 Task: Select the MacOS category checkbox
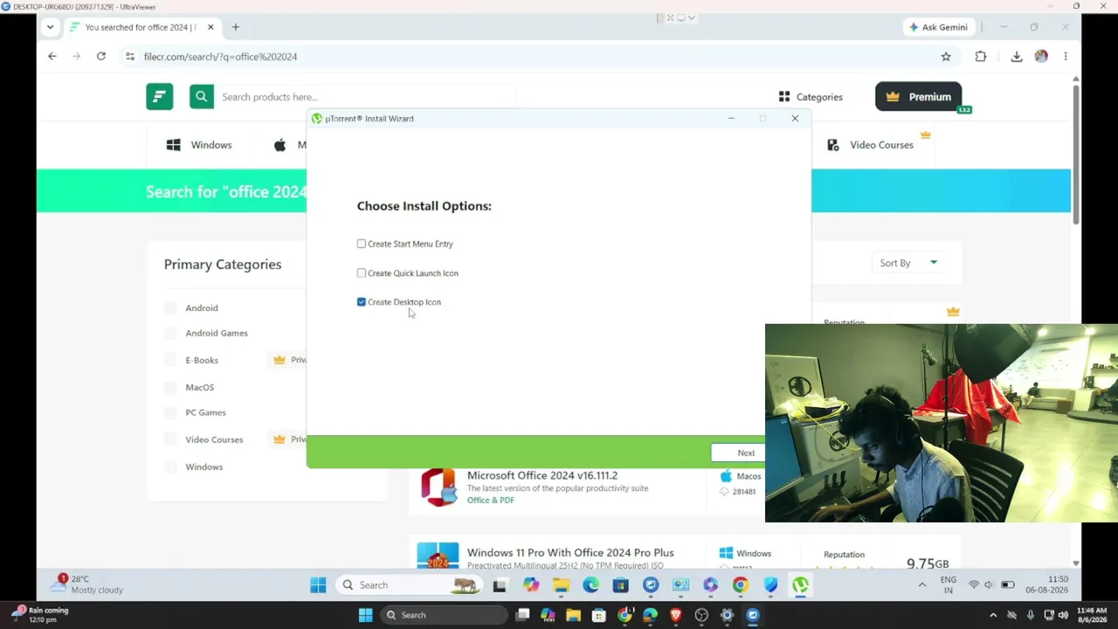pos(170,387)
